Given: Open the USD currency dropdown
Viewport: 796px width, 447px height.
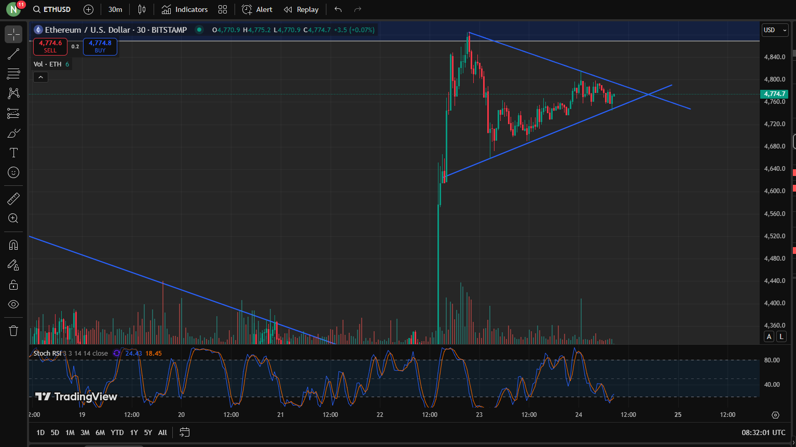Looking at the screenshot, I should [775, 30].
